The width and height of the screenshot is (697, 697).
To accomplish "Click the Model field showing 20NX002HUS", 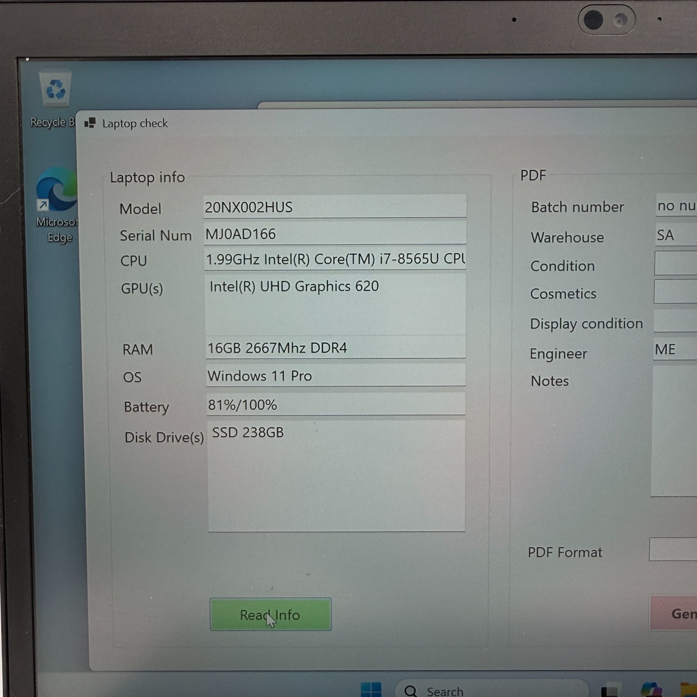I will [x=335, y=206].
